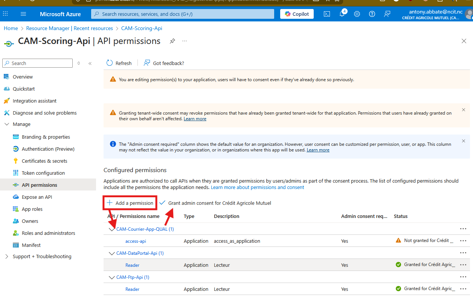Grant admin consent for Crédit Agricole Mutuel
This screenshot has height=307, width=473.
[215, 203]
